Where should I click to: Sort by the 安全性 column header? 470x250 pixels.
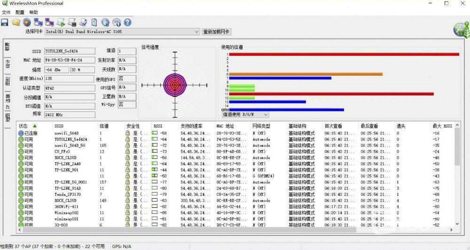138,126
